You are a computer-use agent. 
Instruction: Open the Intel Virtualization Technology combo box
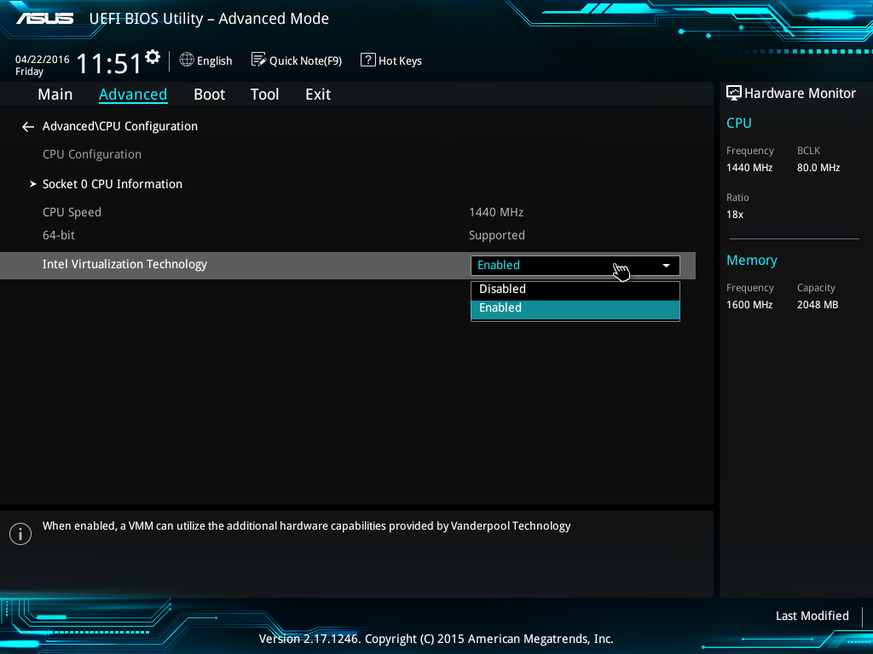[x=575, y=266]
